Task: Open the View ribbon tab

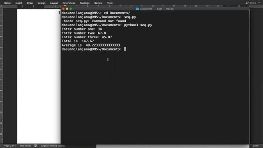Action: [x=110, y=3]
